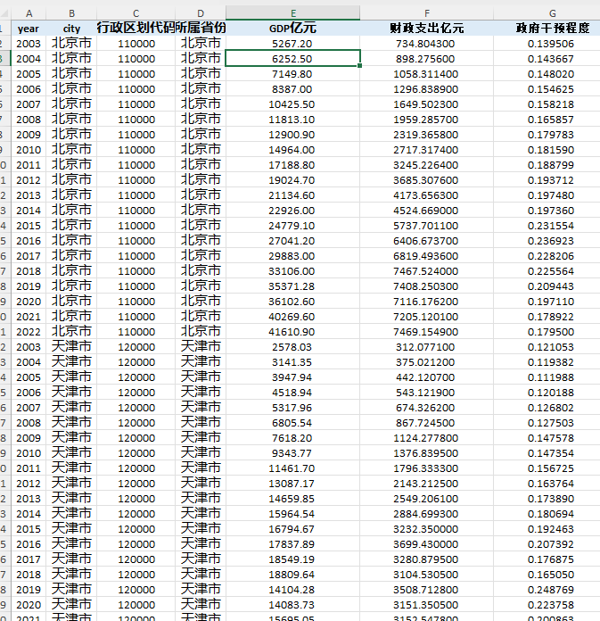Select year cell 2022 for 北京市
The height and width of the screenshot is (621, 600).
tap(29, 332)
